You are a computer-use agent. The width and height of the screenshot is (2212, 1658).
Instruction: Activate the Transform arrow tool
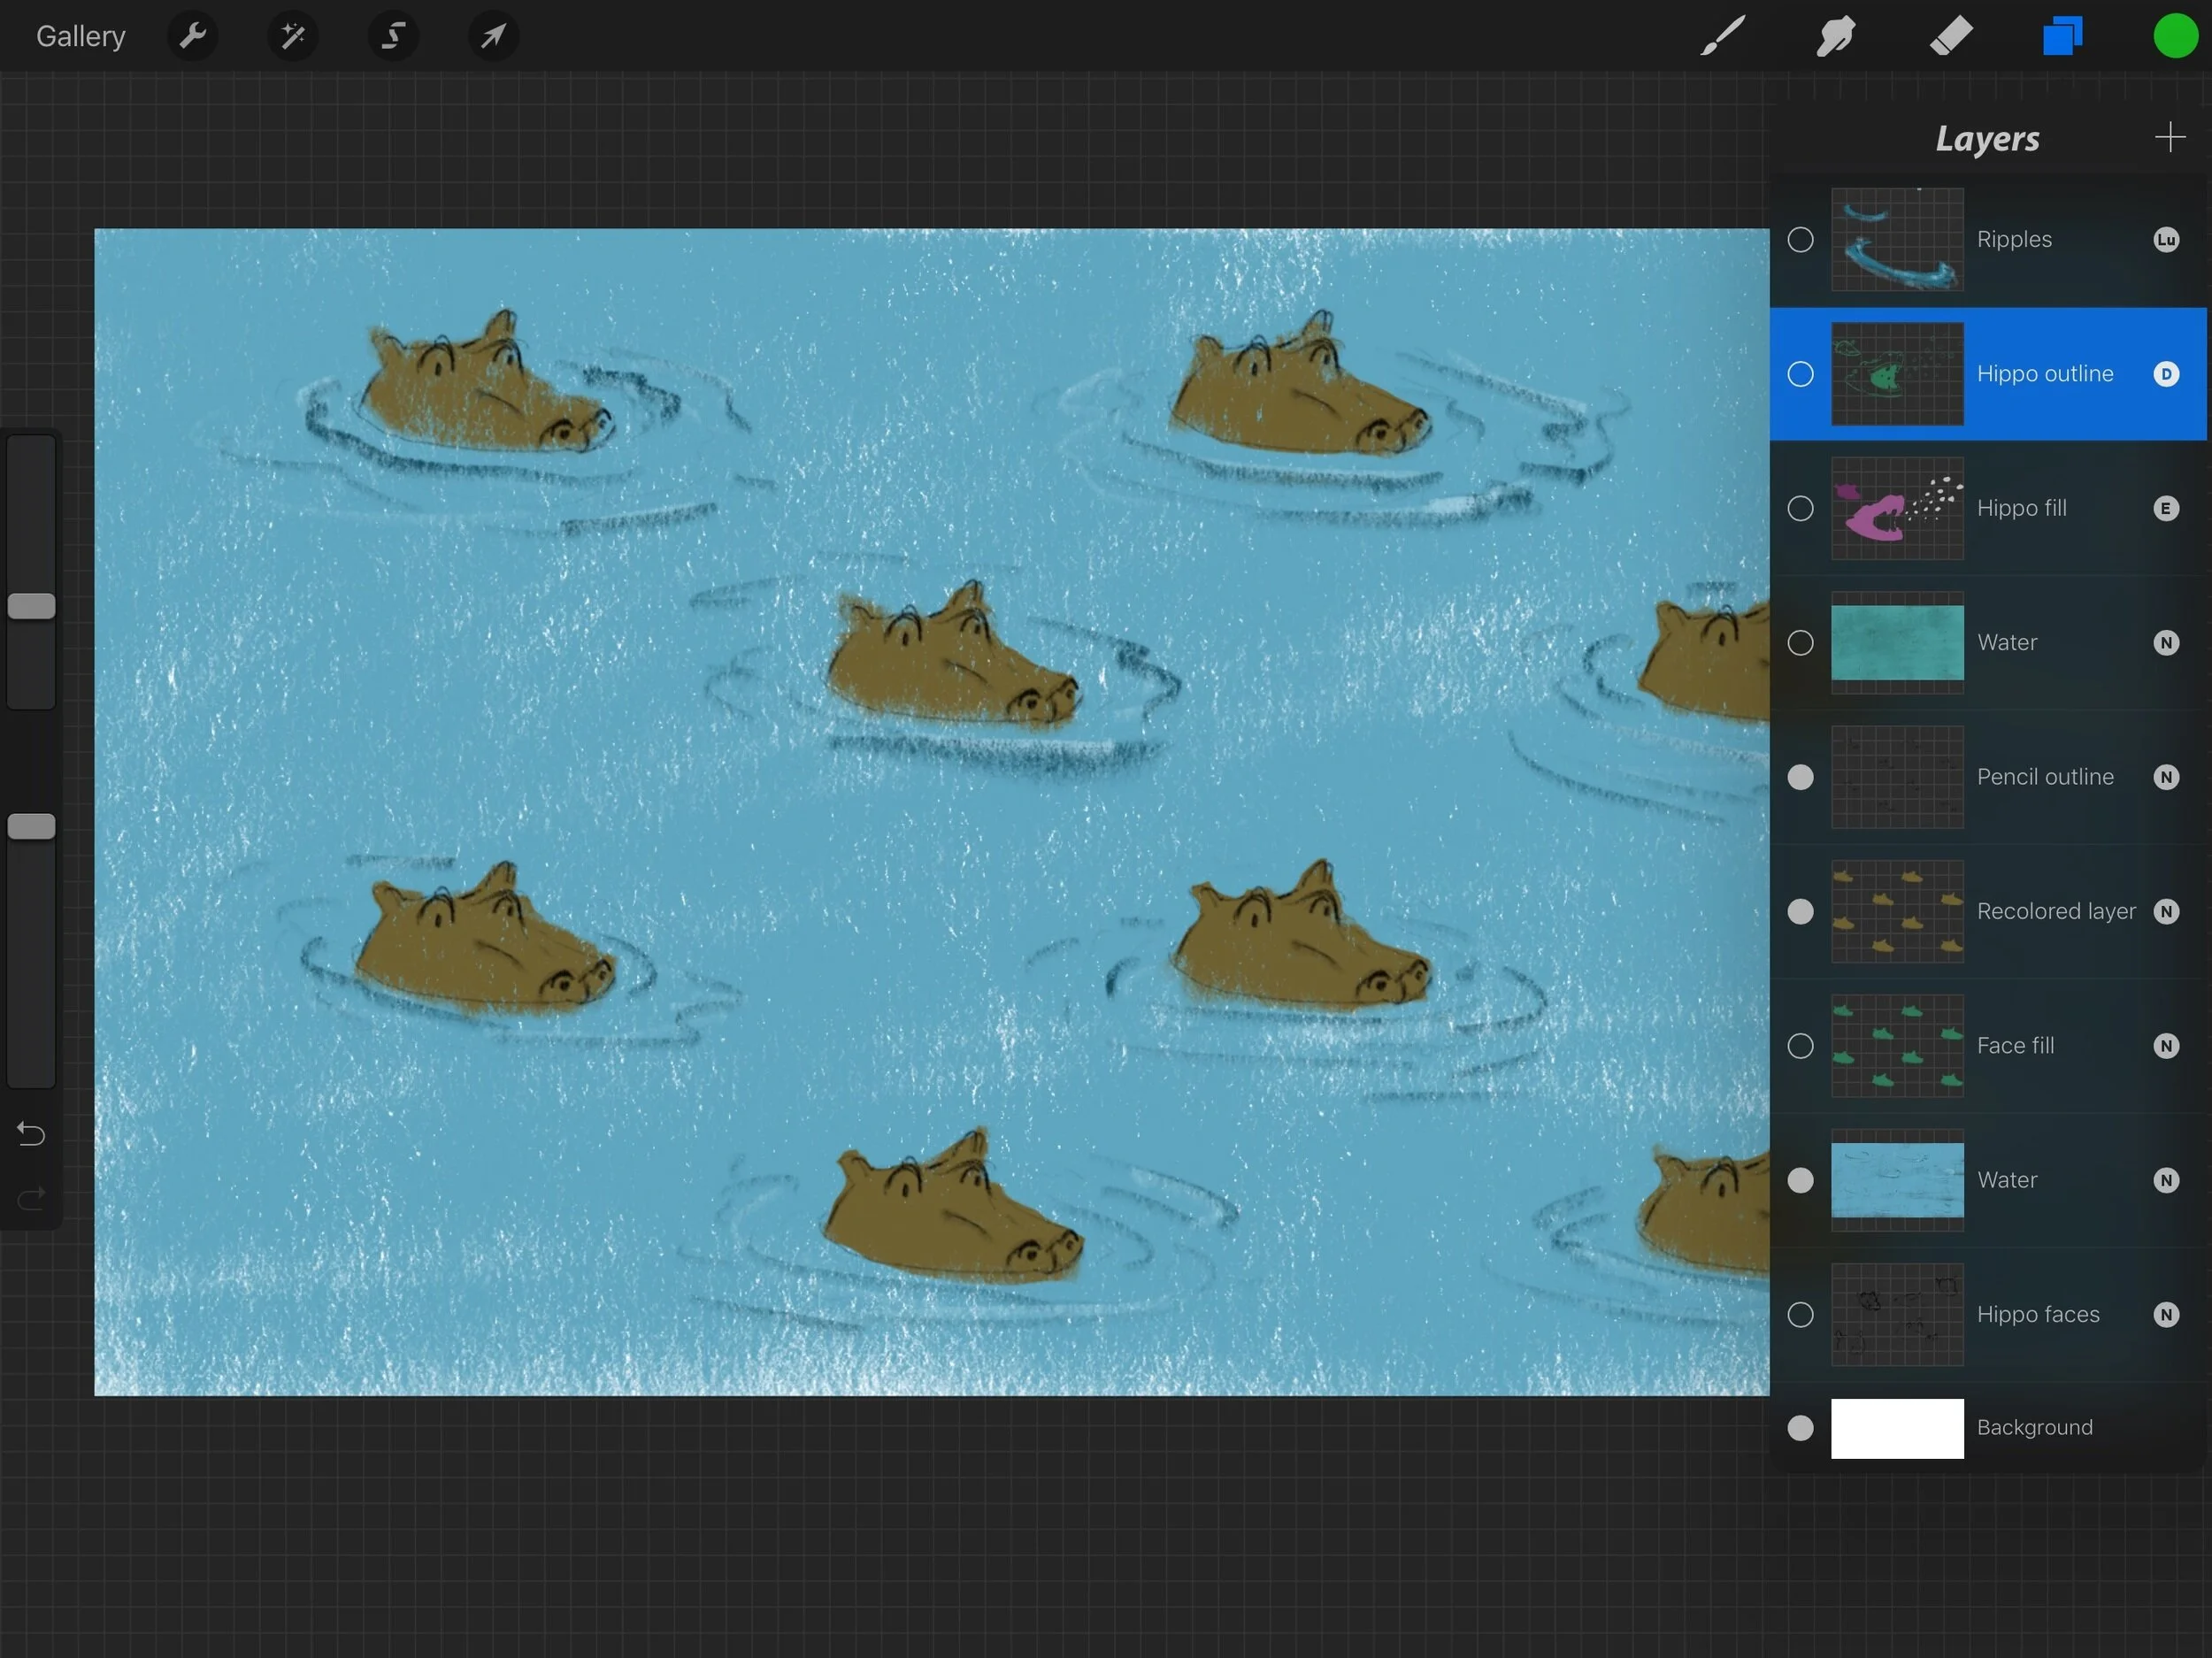coord(493,37)
